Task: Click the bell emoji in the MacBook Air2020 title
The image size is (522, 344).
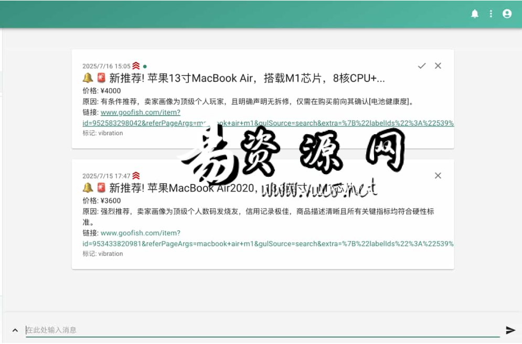Action: click(x=88, y=188)
